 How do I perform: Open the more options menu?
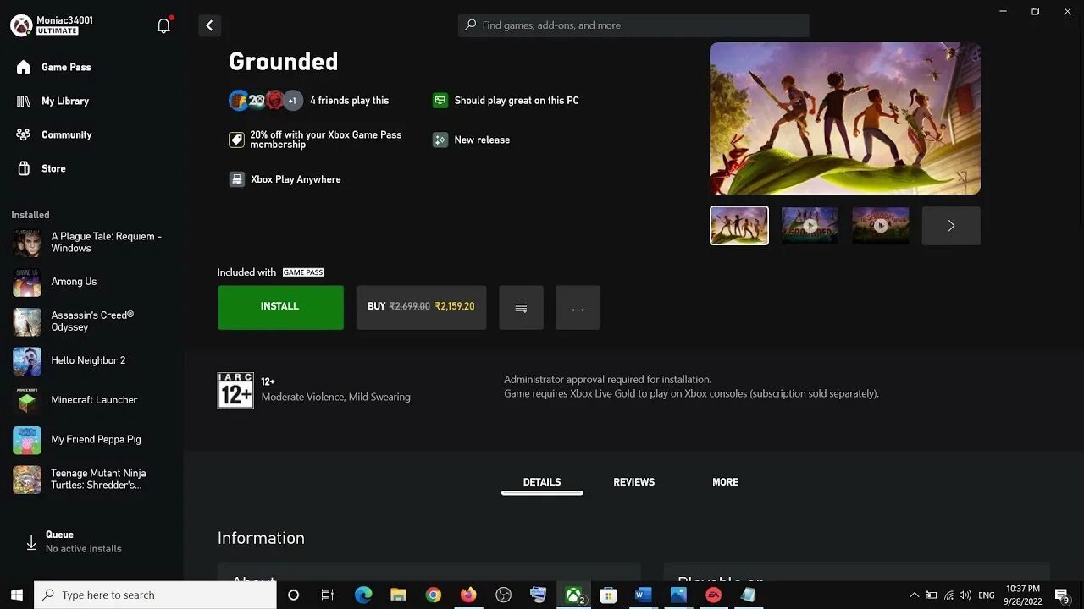click(x=578, y=307)
